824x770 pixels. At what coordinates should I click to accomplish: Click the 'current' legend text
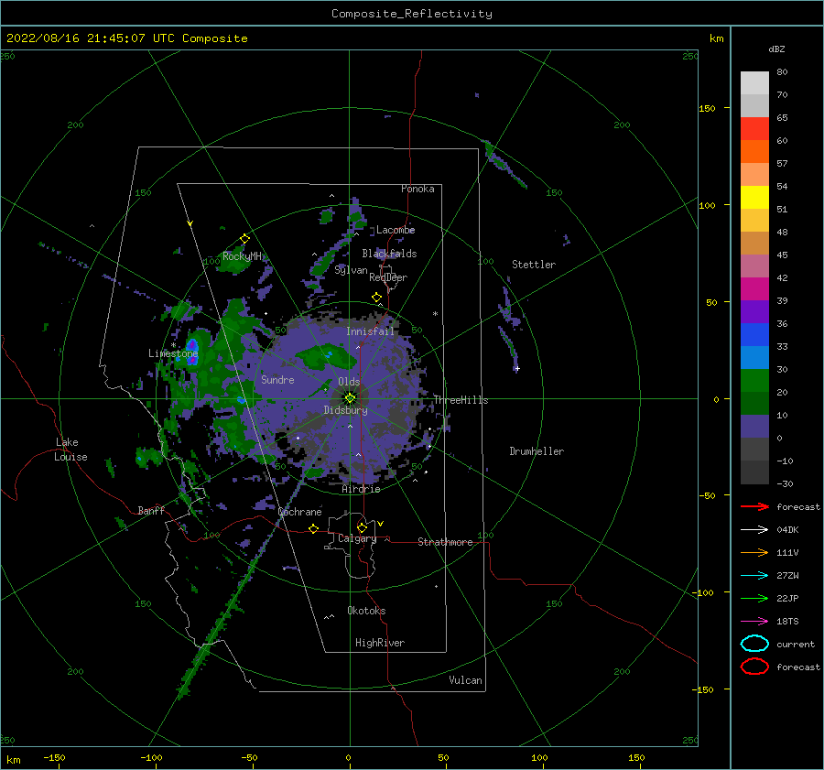click(796, 644)
